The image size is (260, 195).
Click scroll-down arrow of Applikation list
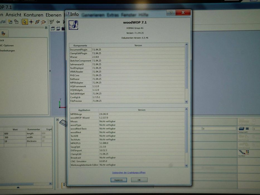point(186,165)
